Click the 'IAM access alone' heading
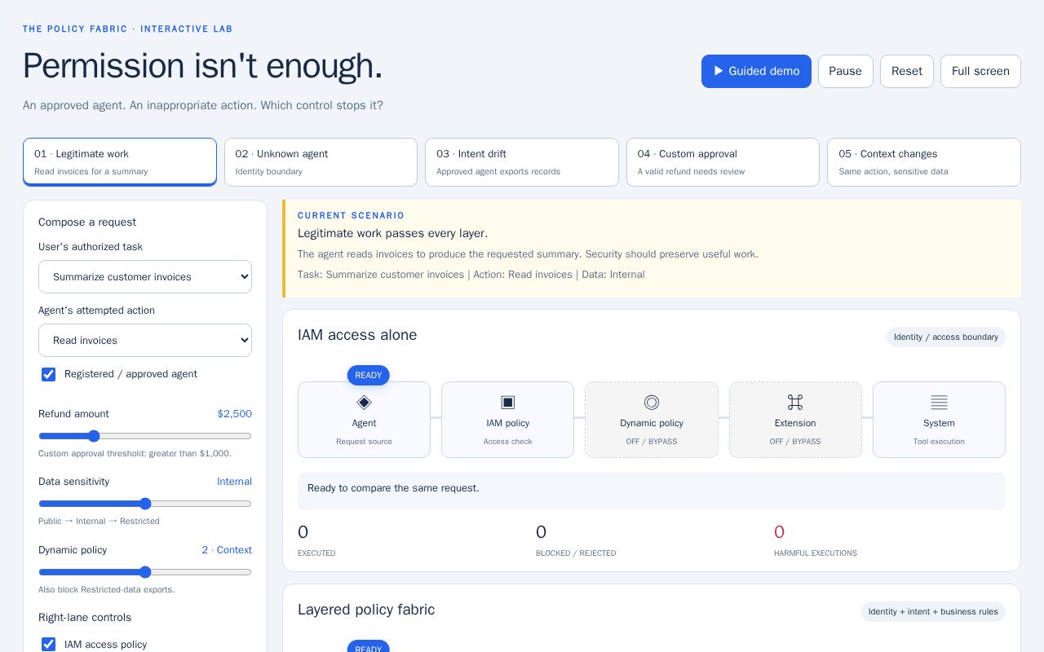 [357, 335]
